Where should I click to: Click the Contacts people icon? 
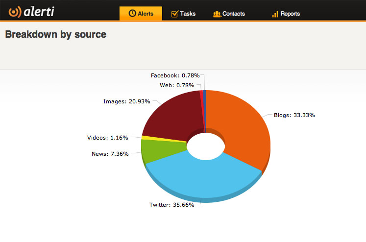tap(217, 14)
